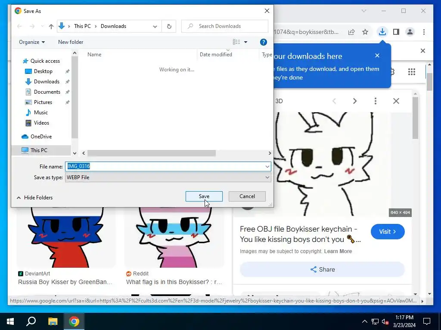Click Chrome share page icon
This screenshot has height=330, width=441.
pyautogui.click(x=351, y=32)
